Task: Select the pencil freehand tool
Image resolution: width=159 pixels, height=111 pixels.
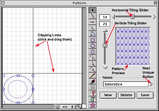Action: point(93,76)
